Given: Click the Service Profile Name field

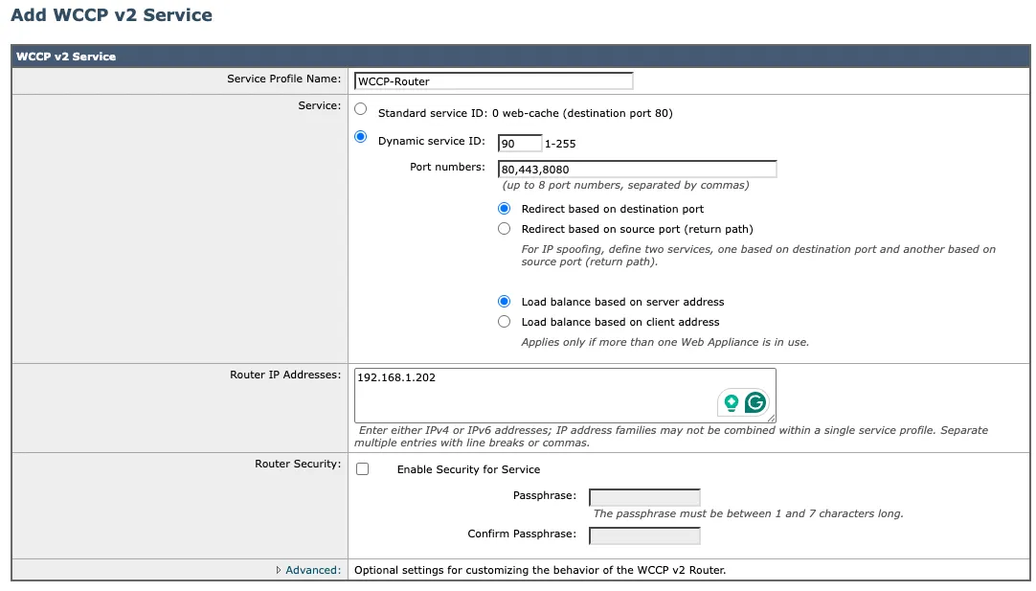Looking at the screenshot, I should point(493,80).
